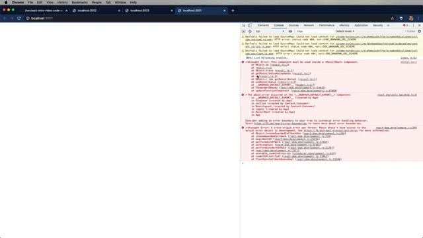Open scheduler.development.js link in stack trace
This screenshot has width=423, height=238.
pos(315,153)
